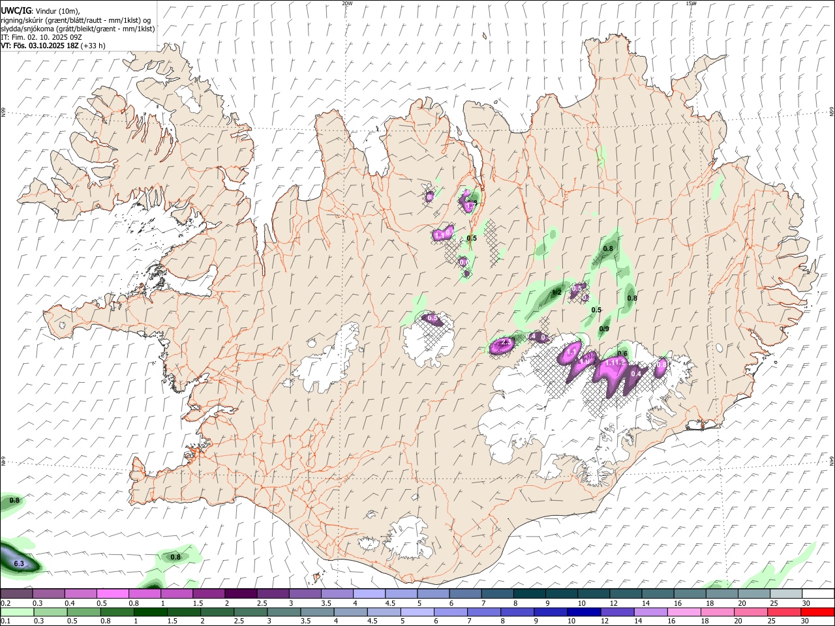Image resolution: width=835 pixels, height=626 pixels.
Task: Select the darkest purple 2 swatch in upper scale
Action: pos(240,594)
